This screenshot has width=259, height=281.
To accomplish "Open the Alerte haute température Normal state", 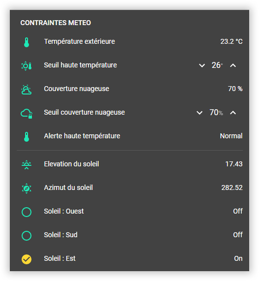I will click(x=231, y=136).
